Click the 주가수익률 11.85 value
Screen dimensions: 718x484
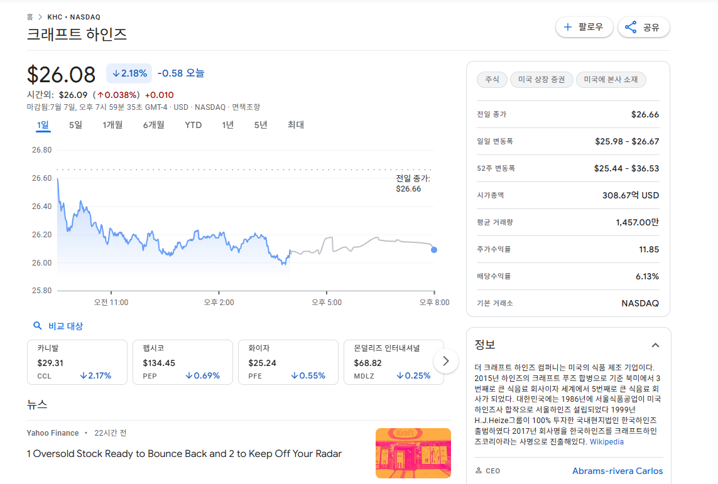(x=649, y=249)
